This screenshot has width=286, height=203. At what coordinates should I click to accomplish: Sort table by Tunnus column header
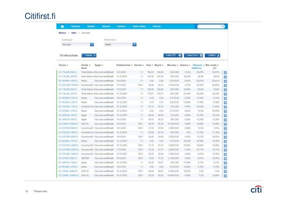(x=63, y=65)
